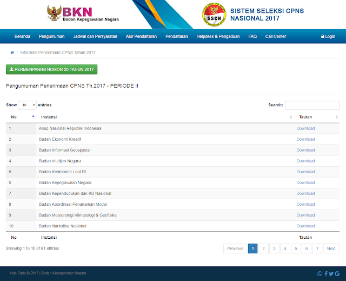Click 'Showing 1 to 10 of 61 entries'

(x=32, y=249)
